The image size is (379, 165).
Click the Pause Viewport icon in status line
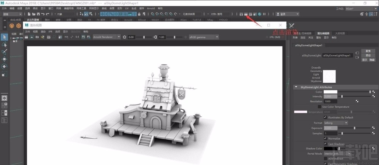pyautogui.click(x=264, y=14)
